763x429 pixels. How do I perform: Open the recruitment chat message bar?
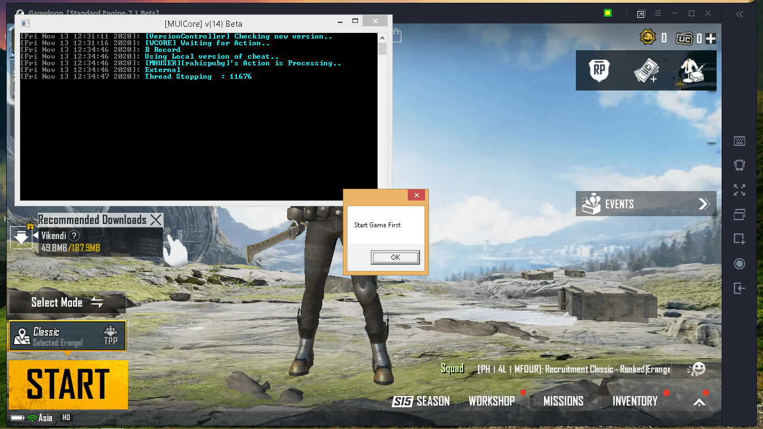click(x=574, y=369)
